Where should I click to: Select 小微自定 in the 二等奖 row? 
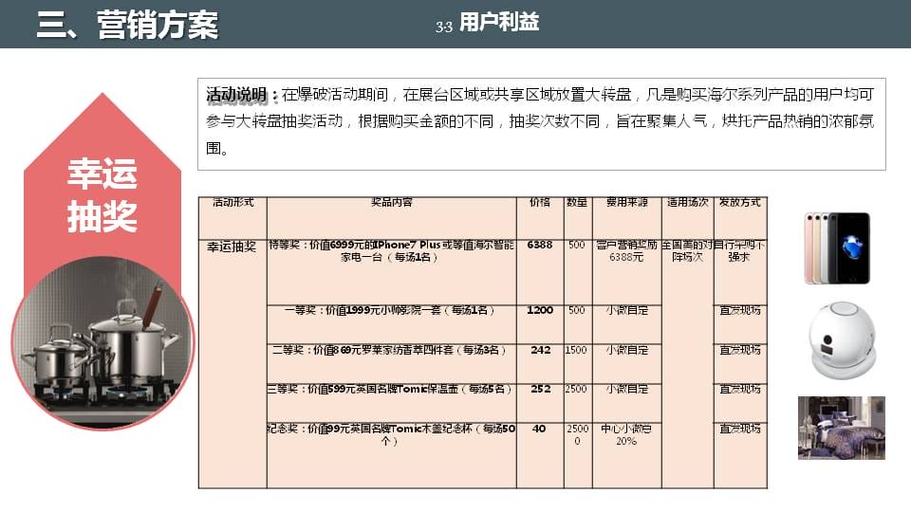(x=627, y=350)
